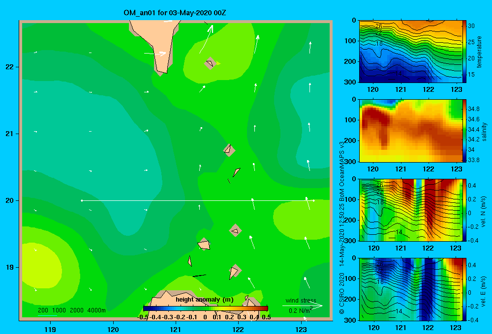
Task: Click the 33.8 tick on salinity scale
Action: pyautogui.click(x=473, y=160)
